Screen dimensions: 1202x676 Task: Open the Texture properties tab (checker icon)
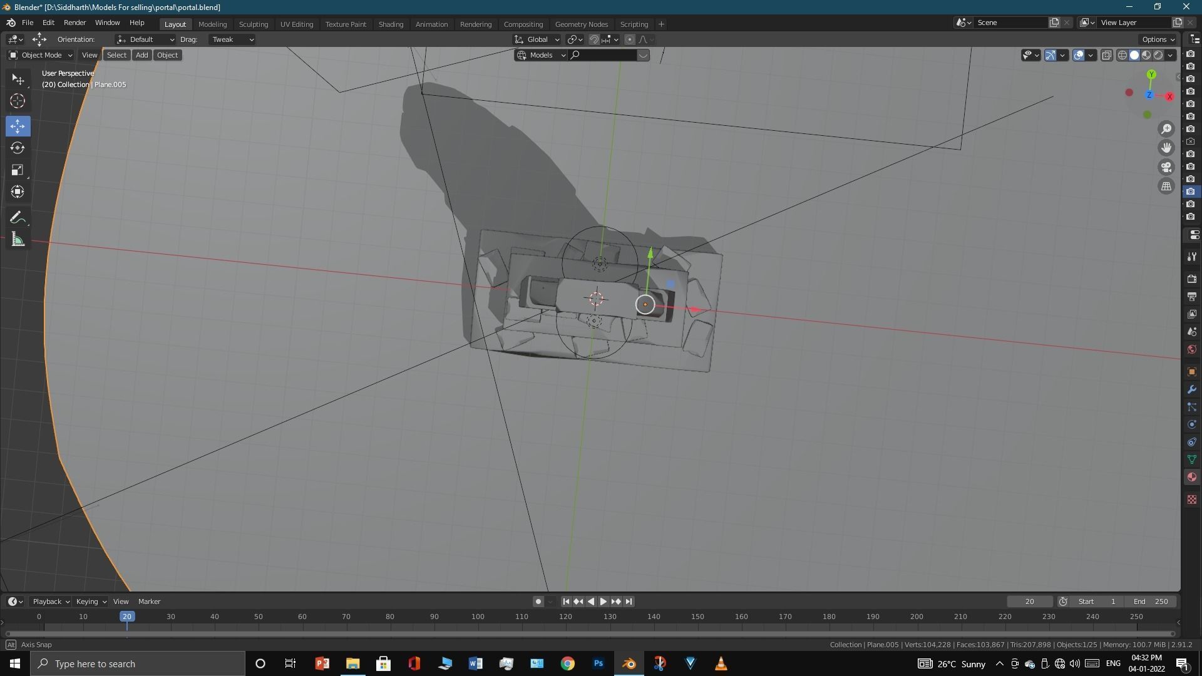(x=1192, y=499)
